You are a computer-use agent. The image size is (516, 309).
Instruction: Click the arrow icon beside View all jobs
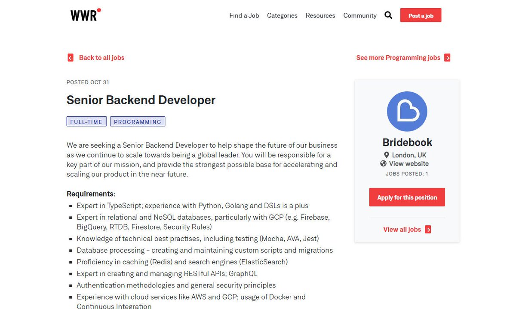click(x=428, y=230)
